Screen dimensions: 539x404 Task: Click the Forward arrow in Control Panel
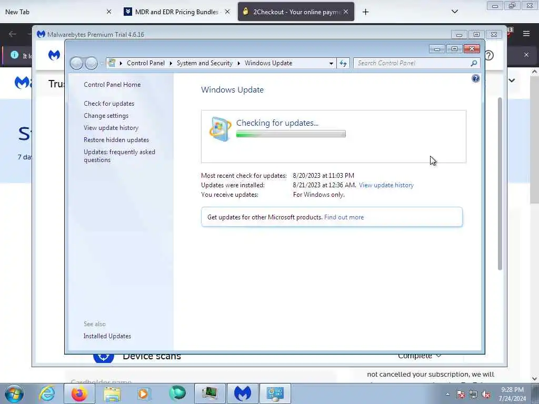coord(91,63)
